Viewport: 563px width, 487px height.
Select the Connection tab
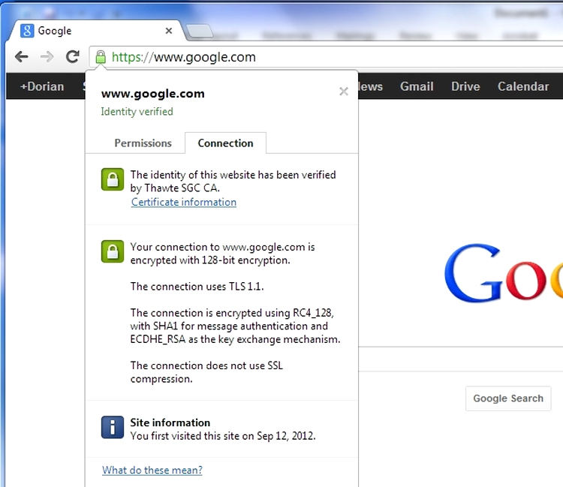coord(225,143)
